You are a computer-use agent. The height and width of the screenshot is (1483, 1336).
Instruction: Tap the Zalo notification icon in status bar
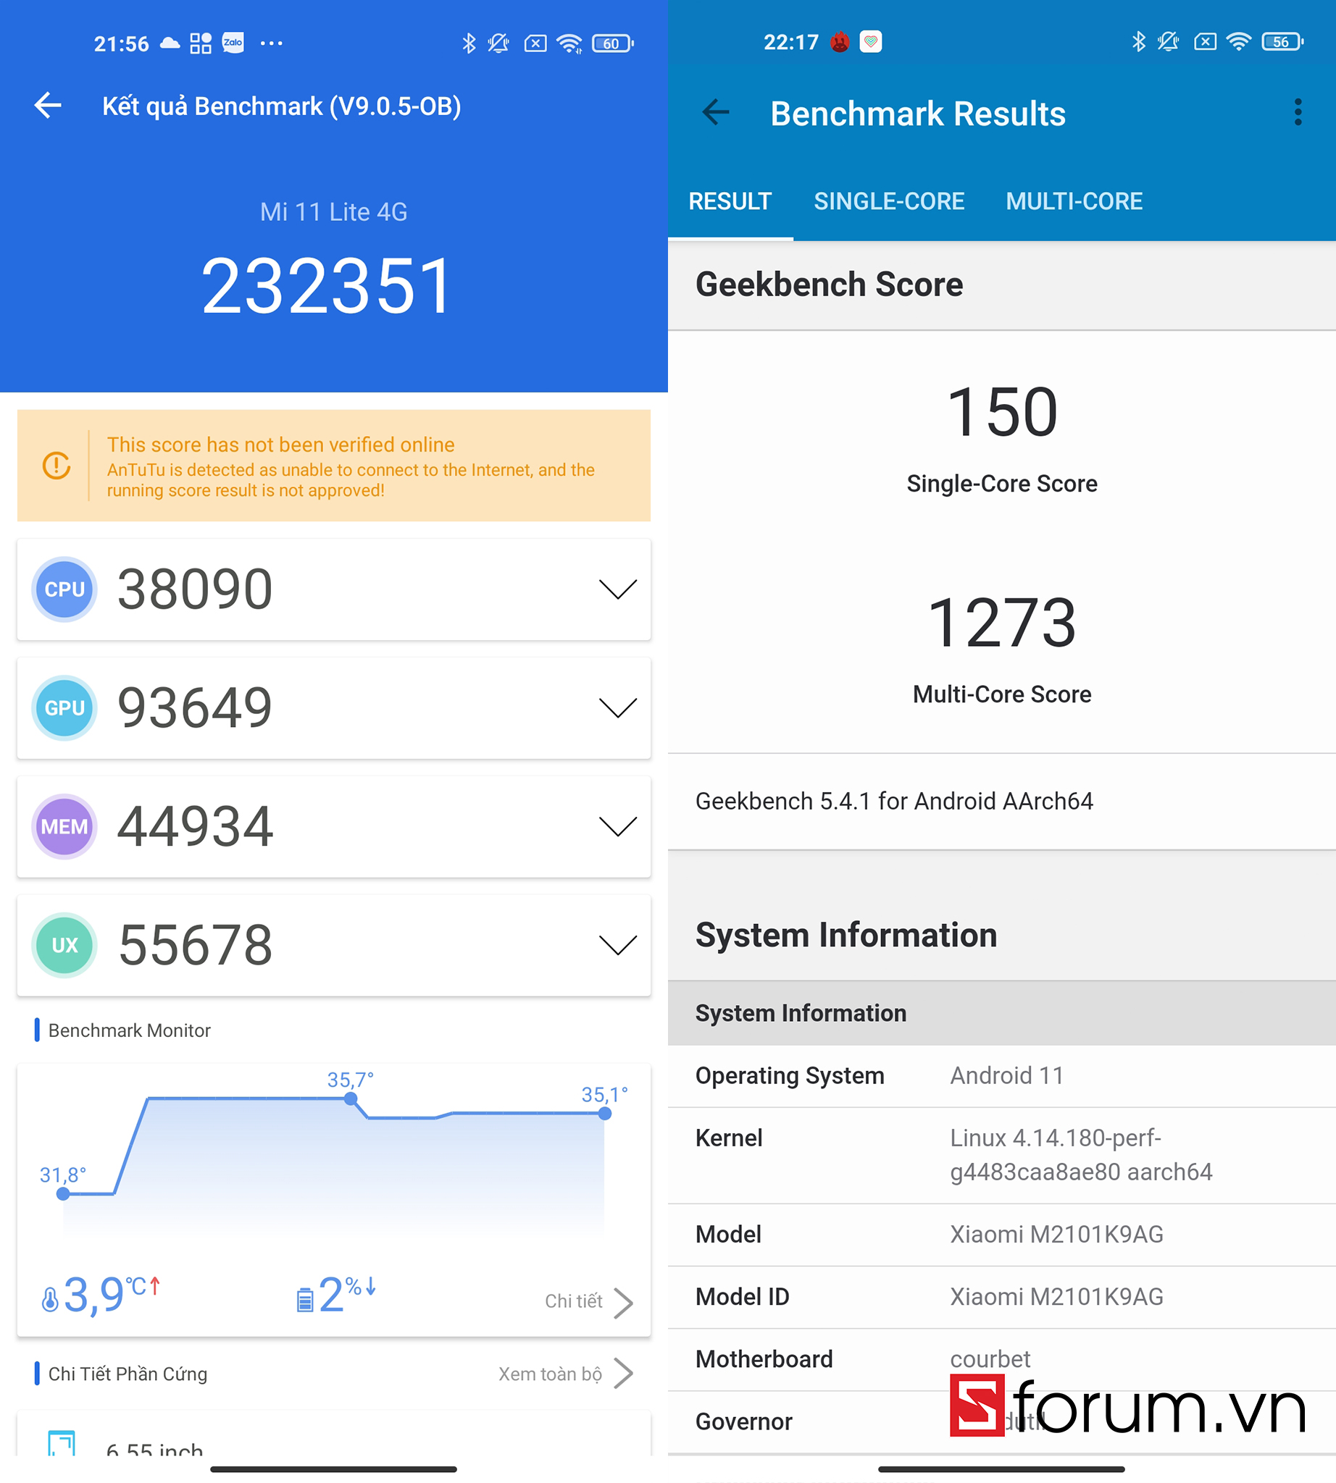click(x=233, y=43)
